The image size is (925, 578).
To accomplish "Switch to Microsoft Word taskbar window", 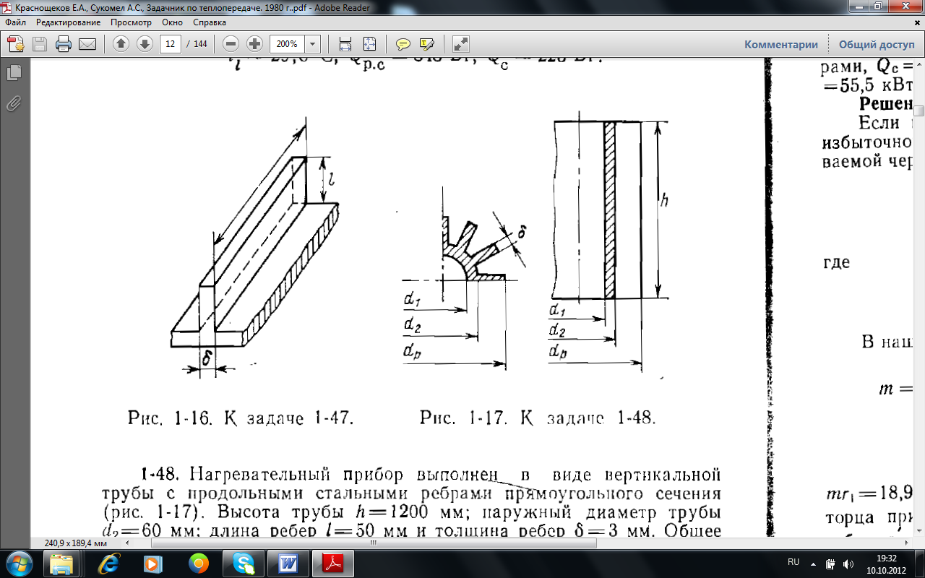I will pyautogui.click(x=288, y=563).
